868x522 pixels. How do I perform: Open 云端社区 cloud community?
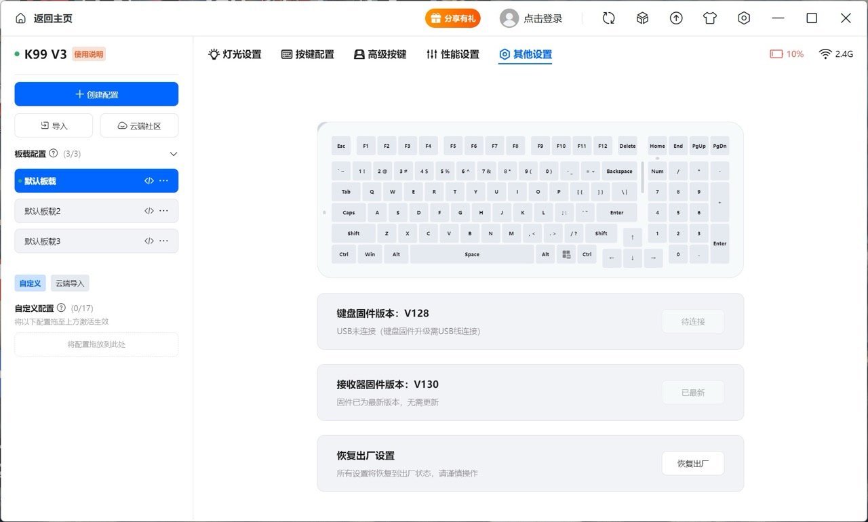pyautogui.click(x=139, y=125)
